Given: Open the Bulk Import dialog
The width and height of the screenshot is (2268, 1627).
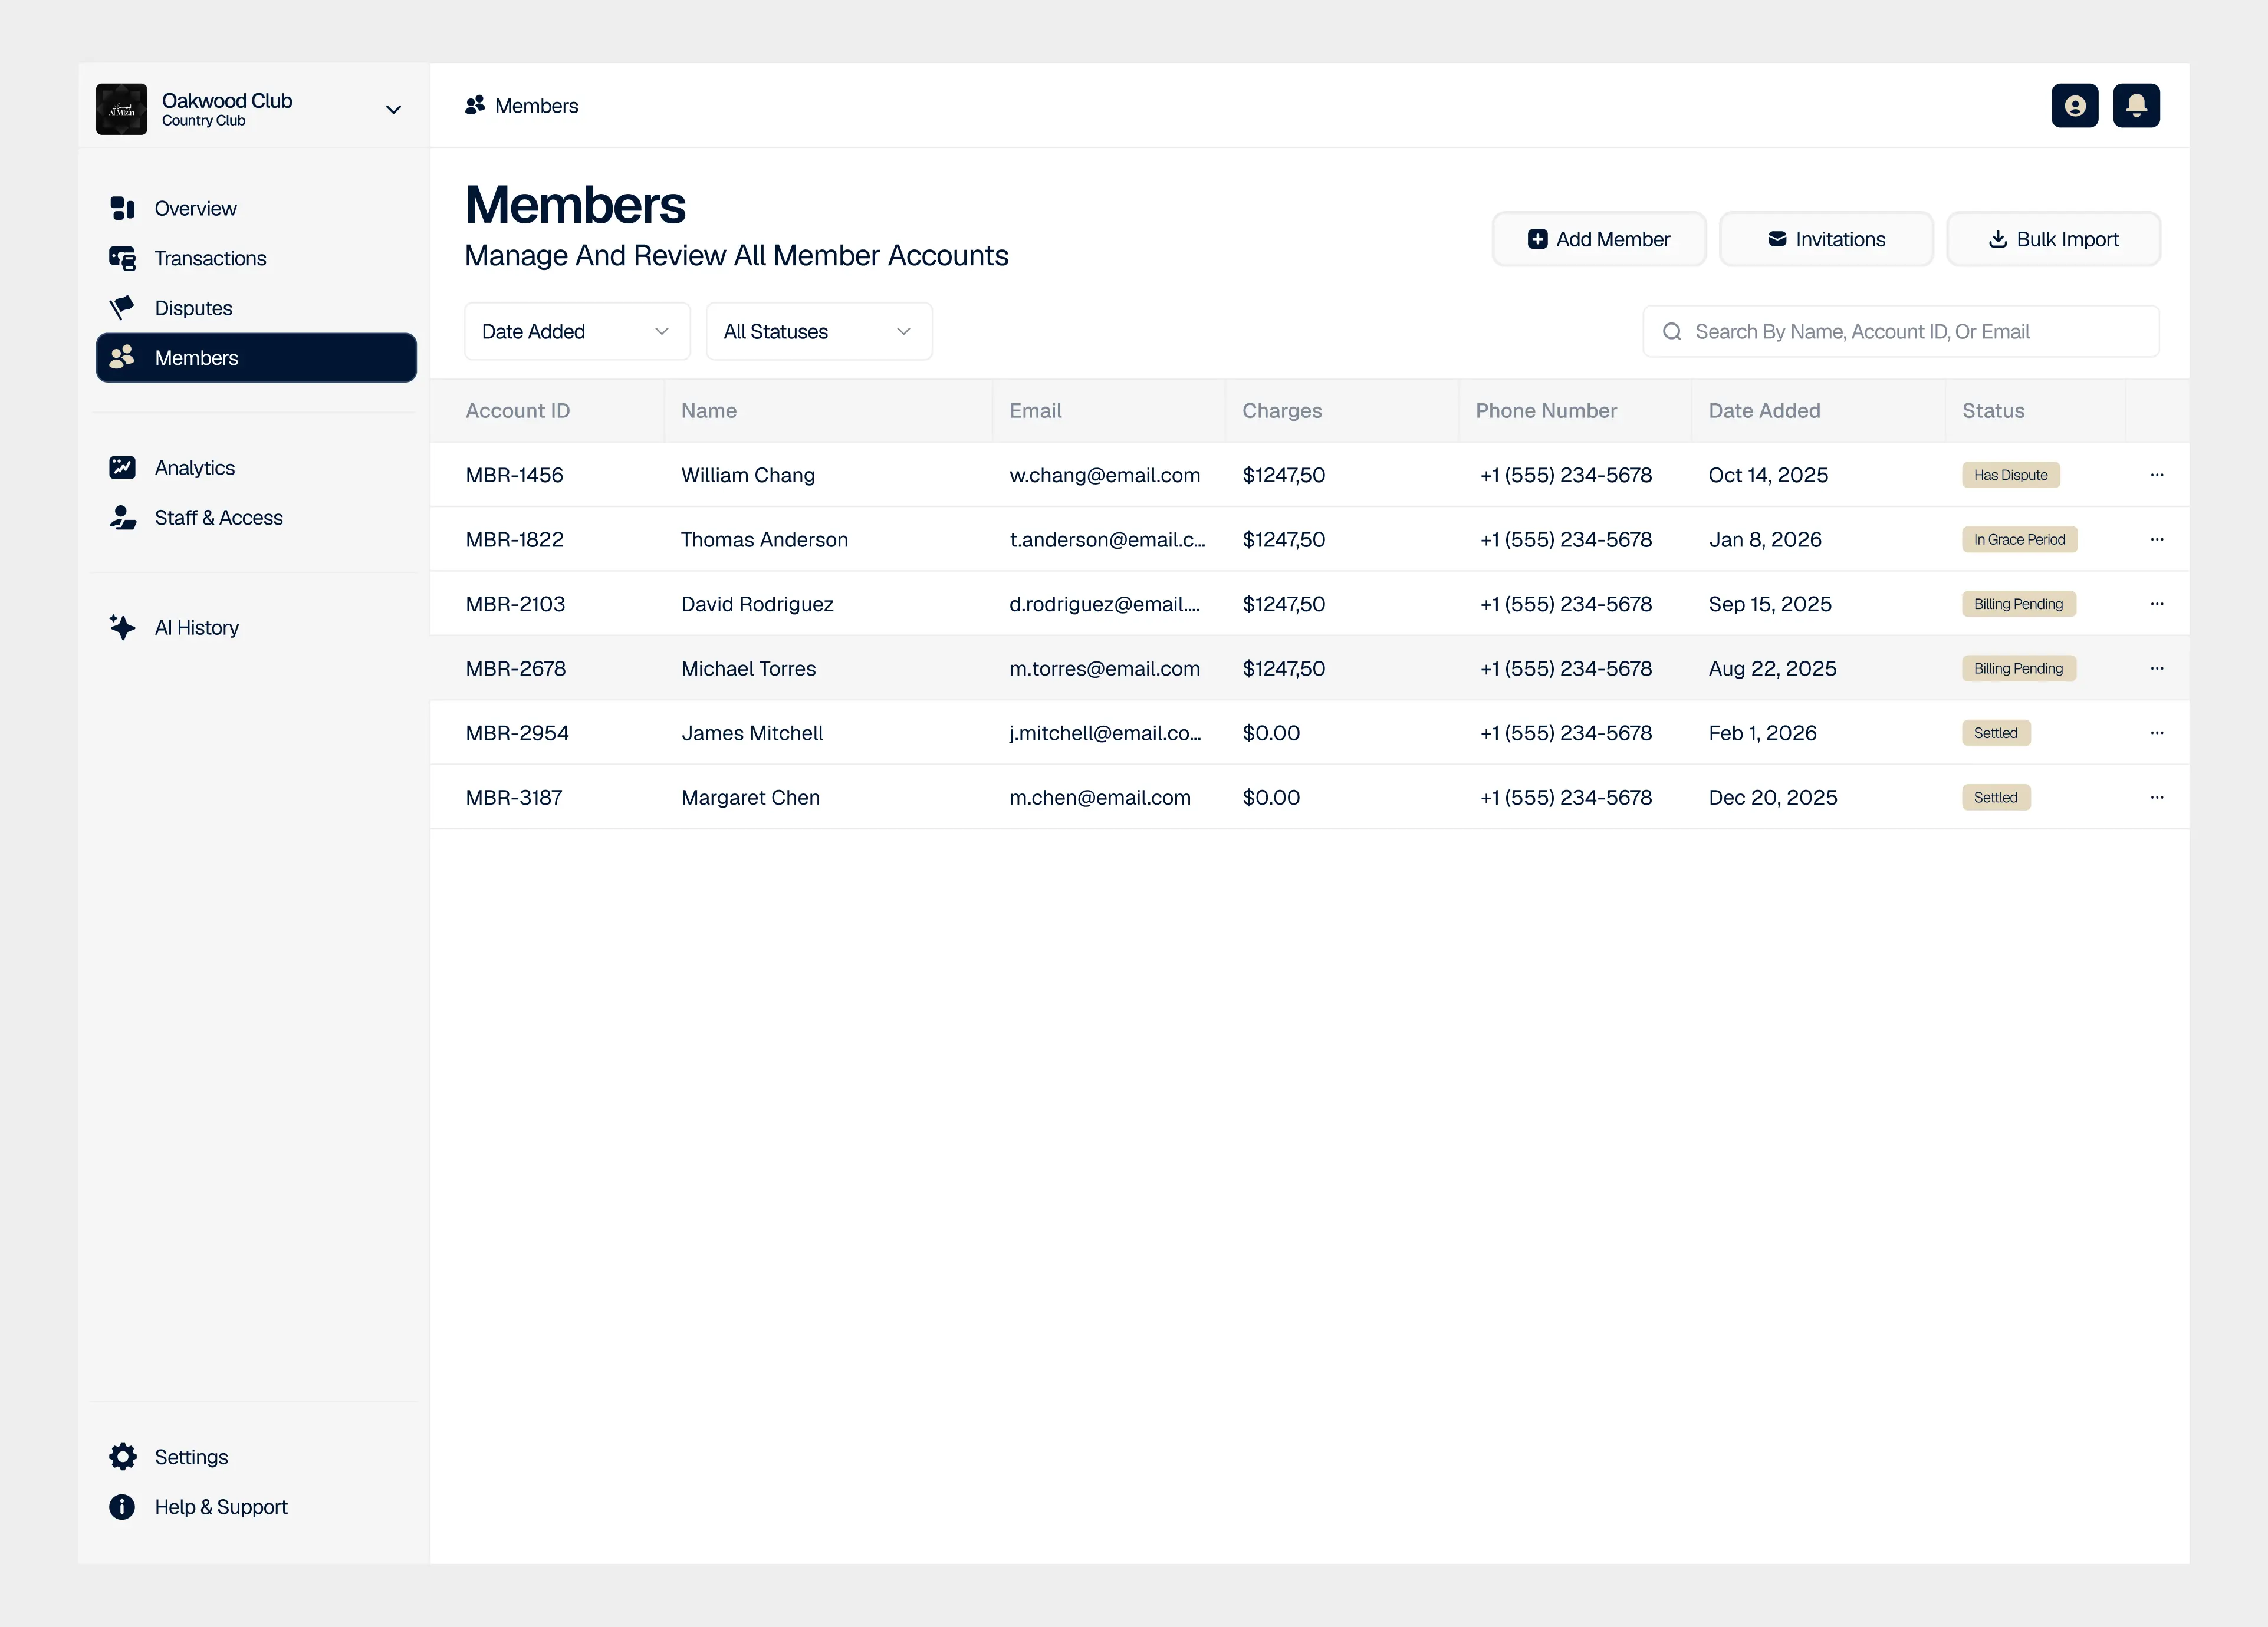Looking at the screenshot, I should [x=2053, y=239].
